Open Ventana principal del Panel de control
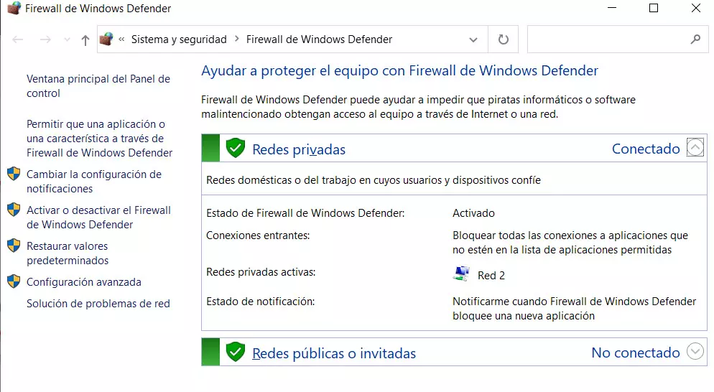Image resolution: width=714 pixels, height=392 pixels. [98, 86]
